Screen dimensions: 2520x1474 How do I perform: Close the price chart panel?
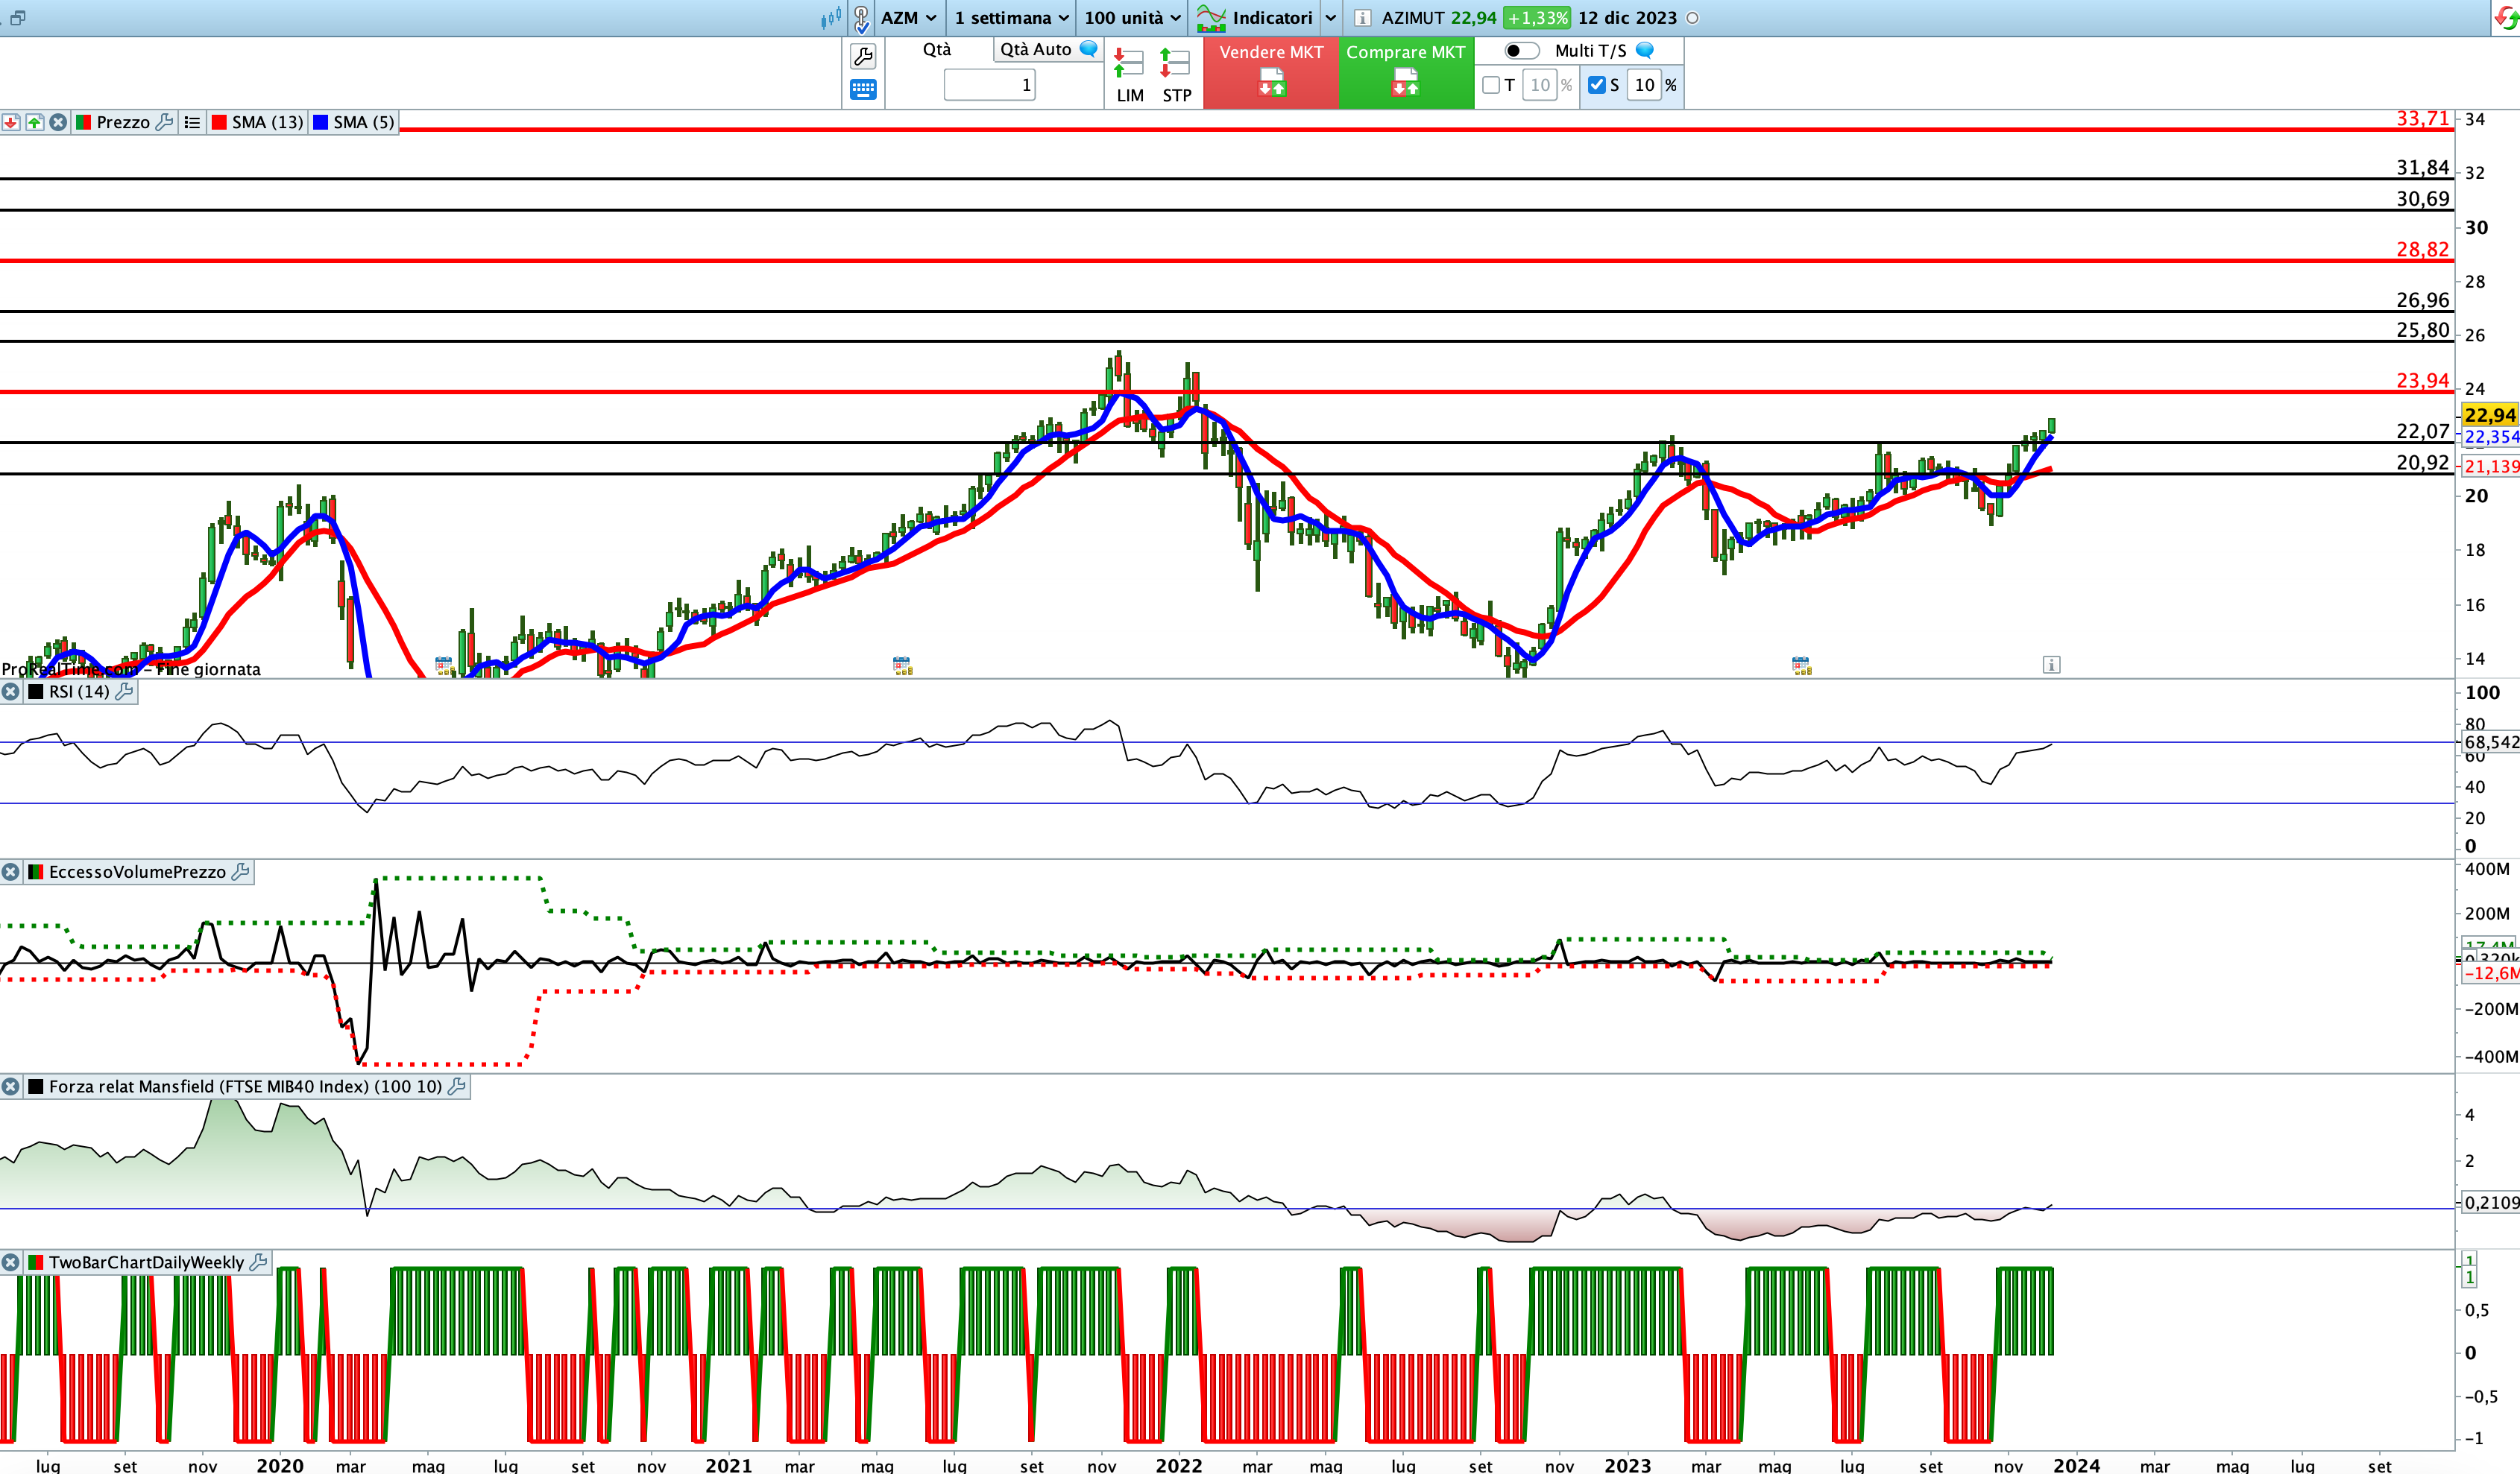coord(58,122)
